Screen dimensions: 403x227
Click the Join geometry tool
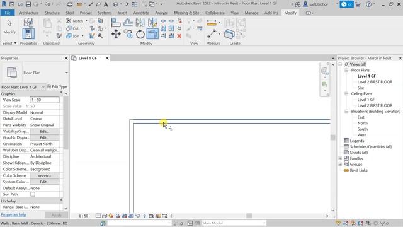pos(73,36)
